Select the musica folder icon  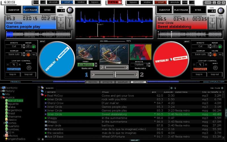4,97
